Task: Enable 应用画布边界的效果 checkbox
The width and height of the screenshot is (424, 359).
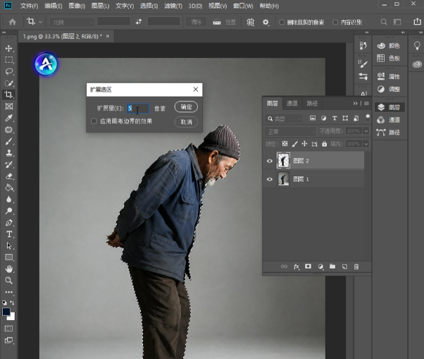Action: tap(94, 121)
